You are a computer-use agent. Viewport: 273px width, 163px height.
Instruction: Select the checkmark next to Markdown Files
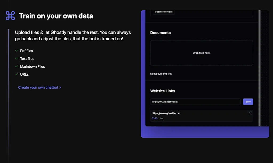[17, 66]
